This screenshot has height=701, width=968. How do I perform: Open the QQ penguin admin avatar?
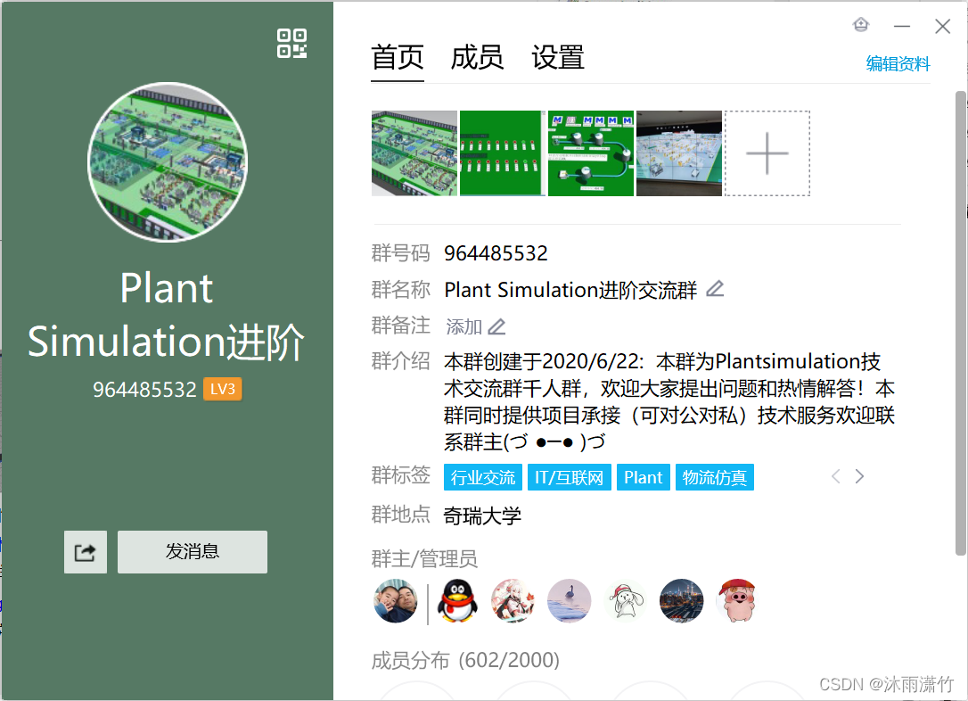(x=457, y=600)
